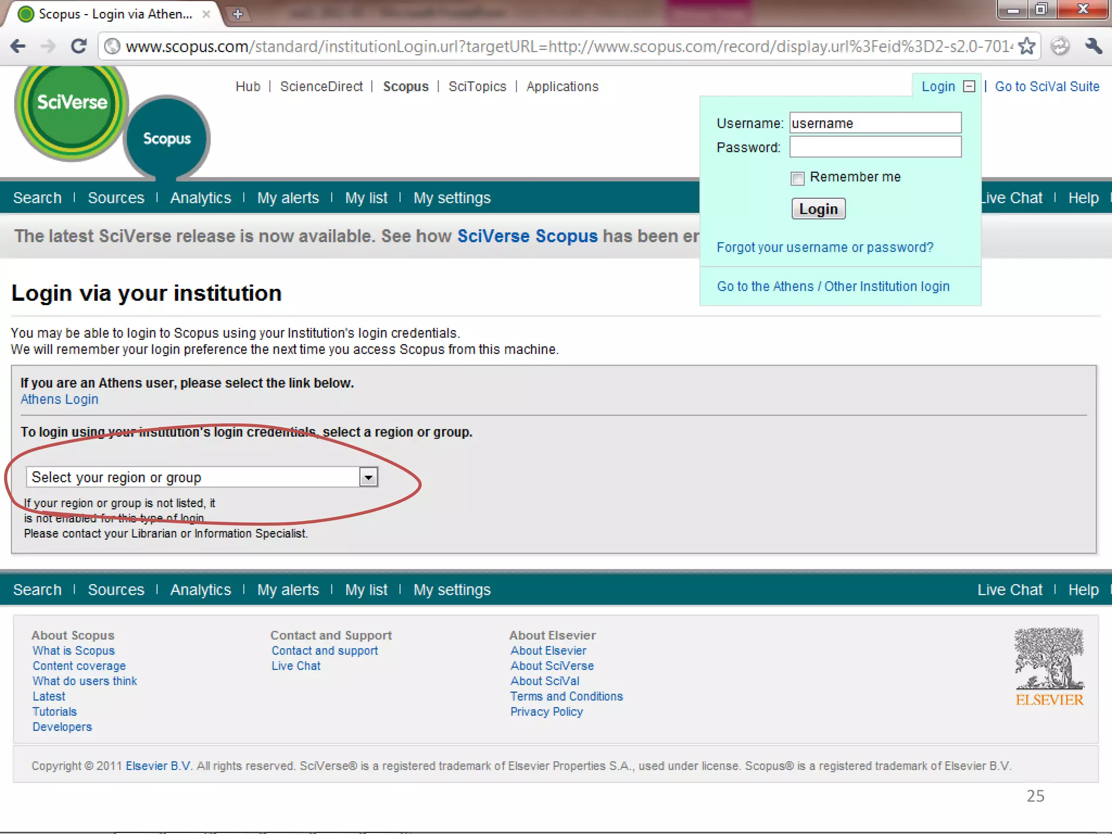
Task: Open SciTopics
Action: click(x=477, y=86)
